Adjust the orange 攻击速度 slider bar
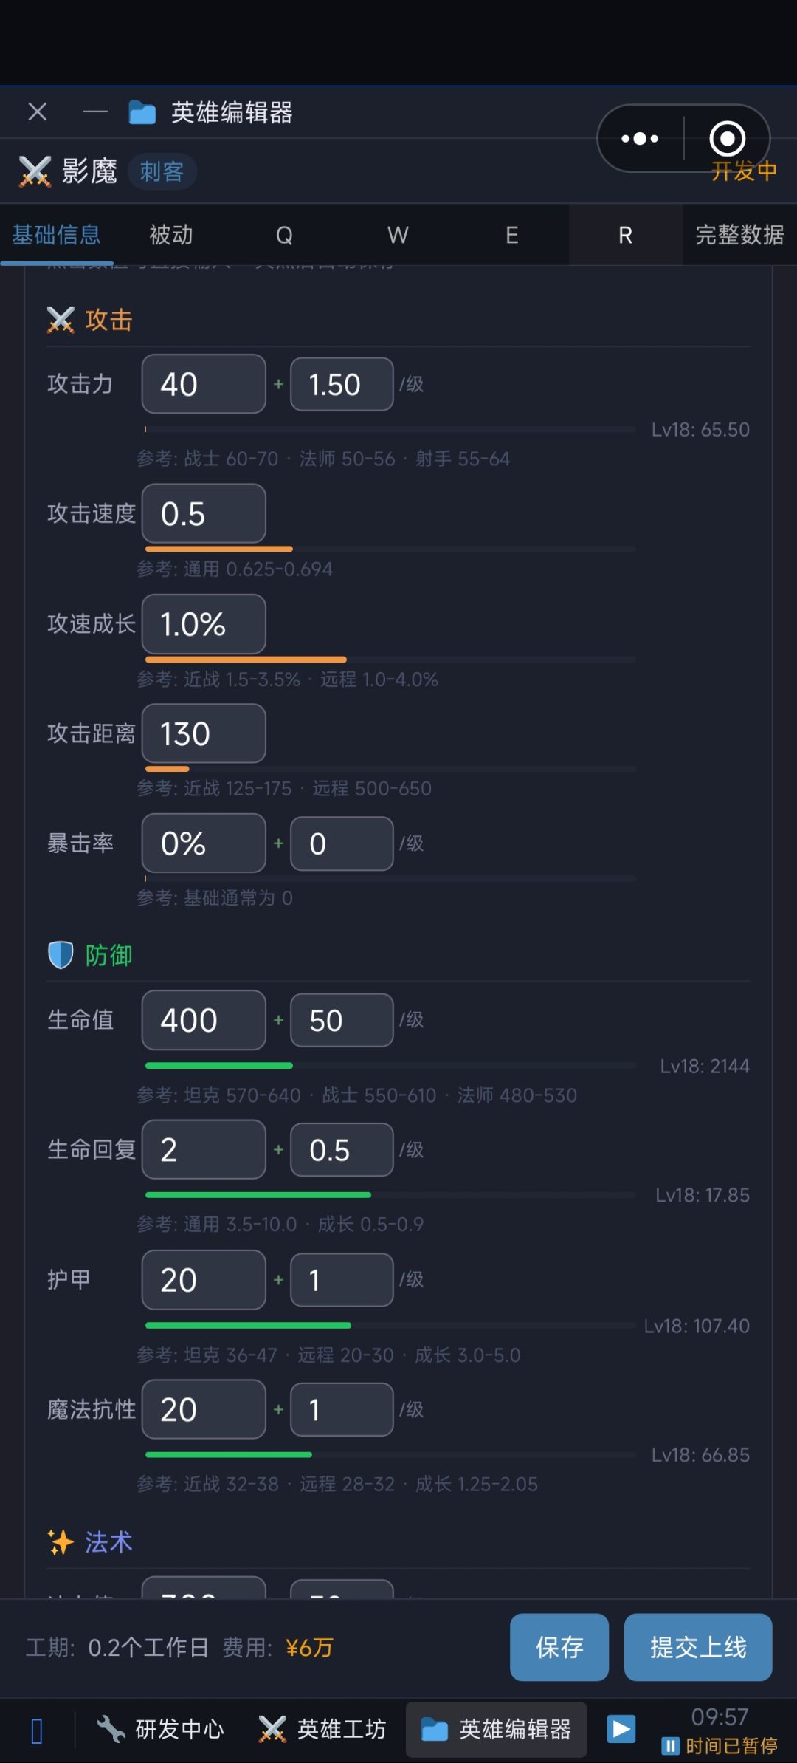The height and width of the screenshot is (1763, 797). coord(390,549)
